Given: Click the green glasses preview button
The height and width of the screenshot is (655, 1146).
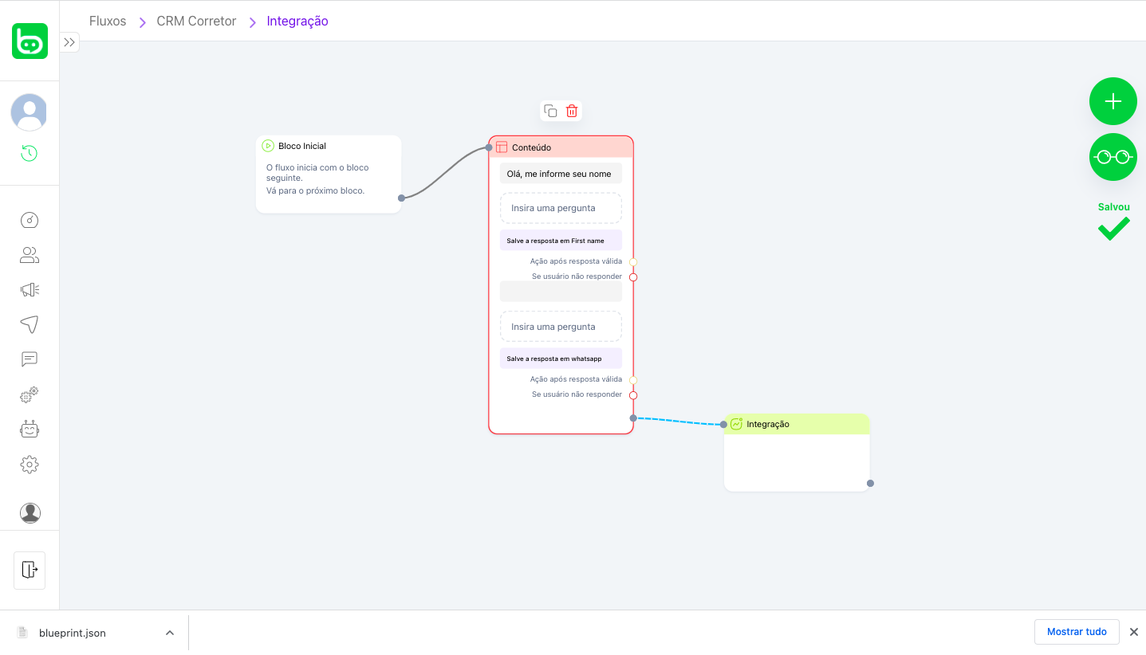Looking at the screenshot, I should (1113, 157).
